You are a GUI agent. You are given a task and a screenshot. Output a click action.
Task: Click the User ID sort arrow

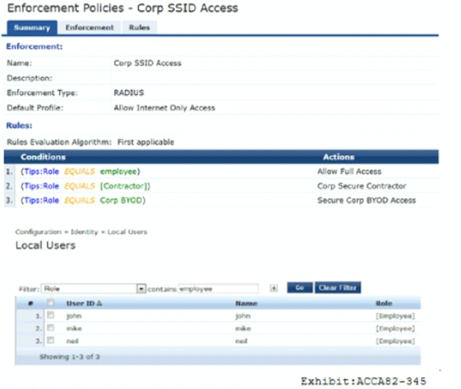click(x=99, y=304)
